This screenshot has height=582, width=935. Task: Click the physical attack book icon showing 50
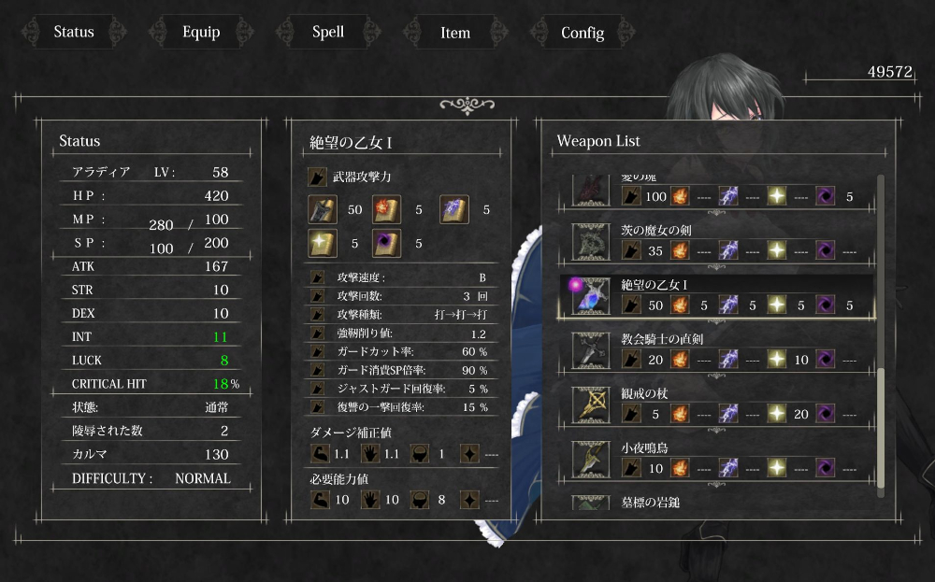(323, 209)
